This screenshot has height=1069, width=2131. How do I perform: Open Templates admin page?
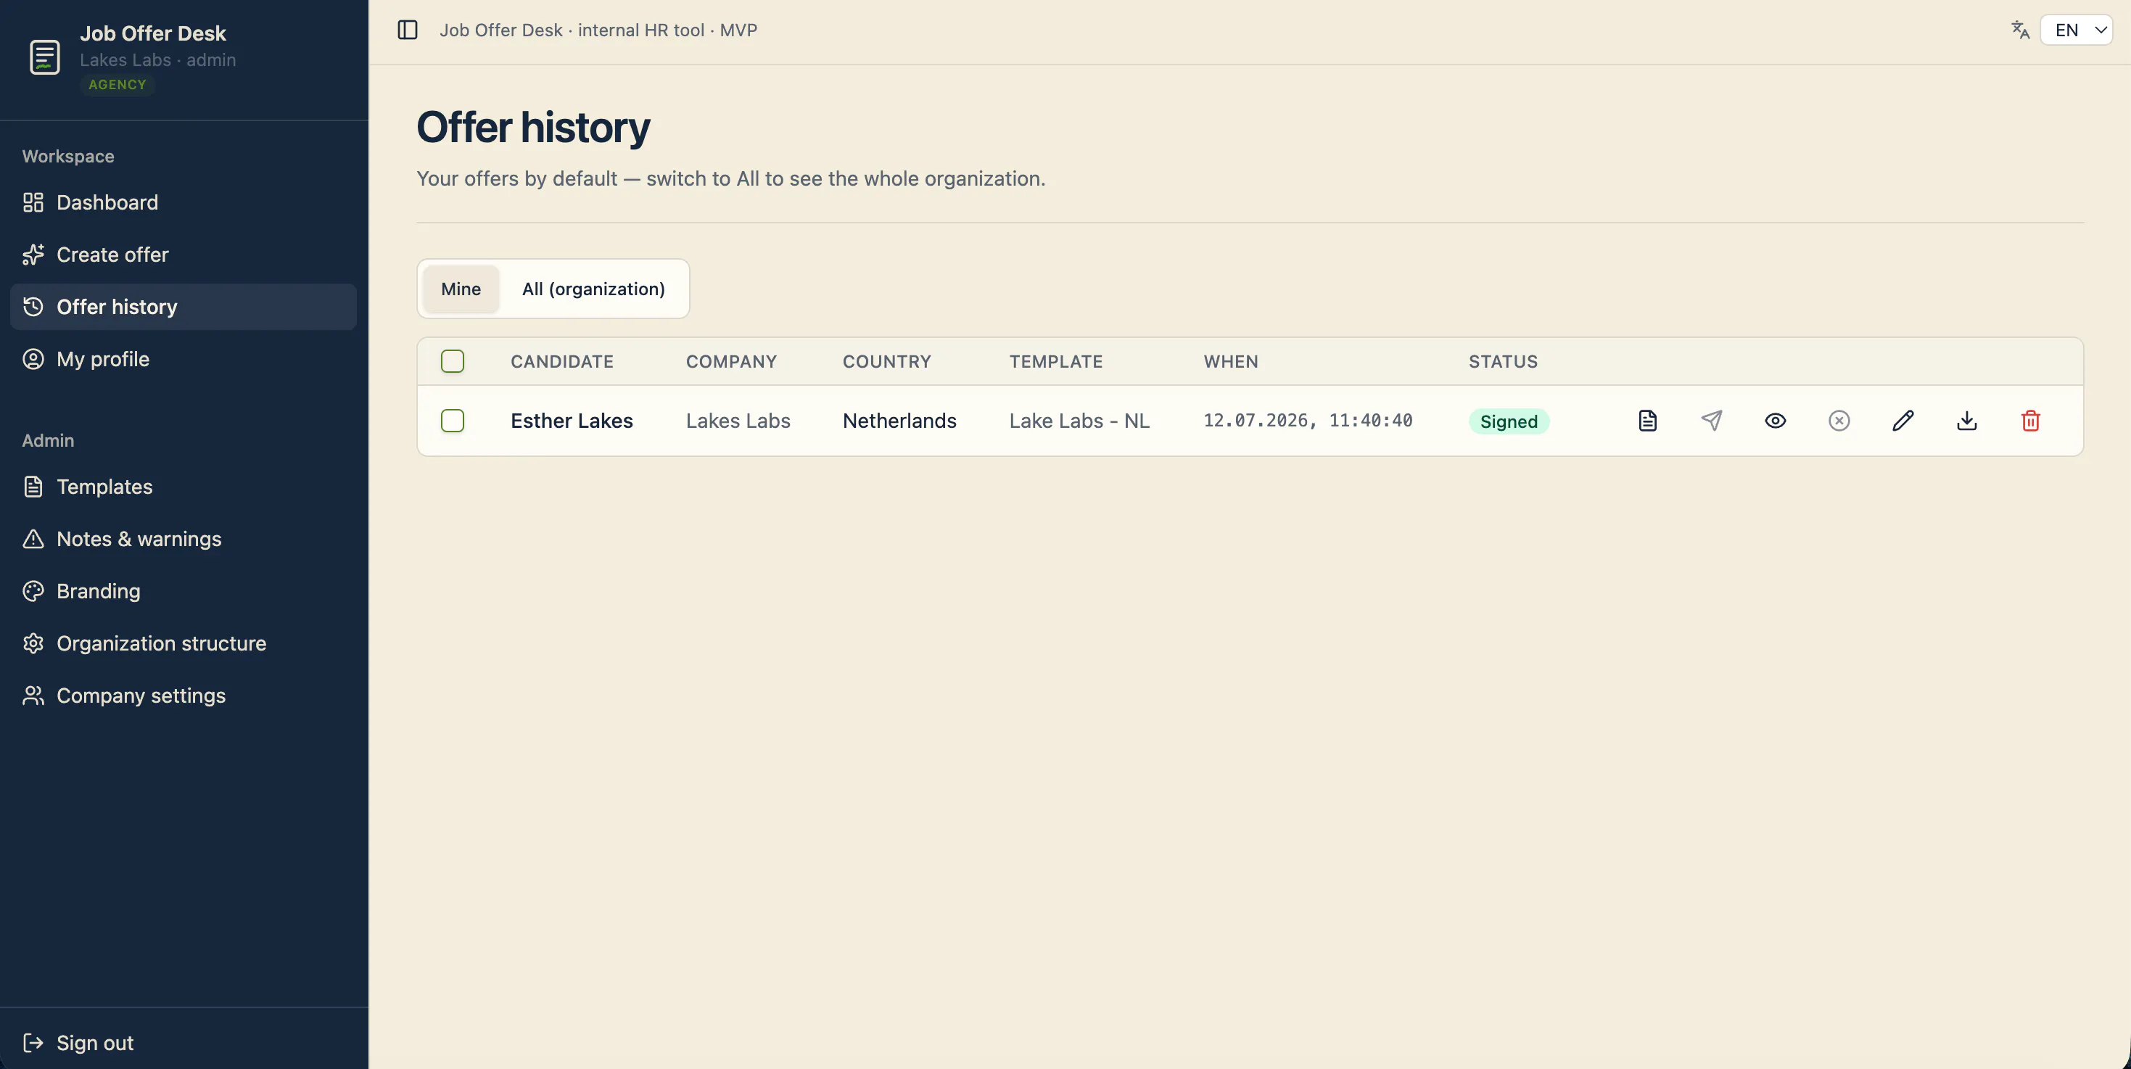coord(184,487)
